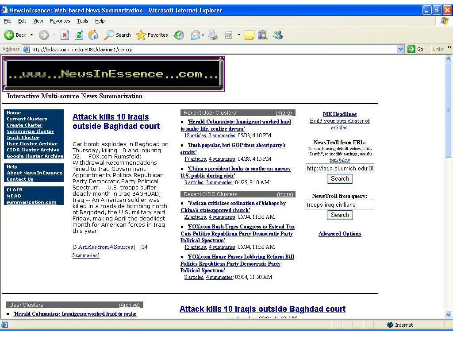The image size is (453, 340).
Task: Click the vertical scrollbar up arrow
Action: [x=449, y=59]
